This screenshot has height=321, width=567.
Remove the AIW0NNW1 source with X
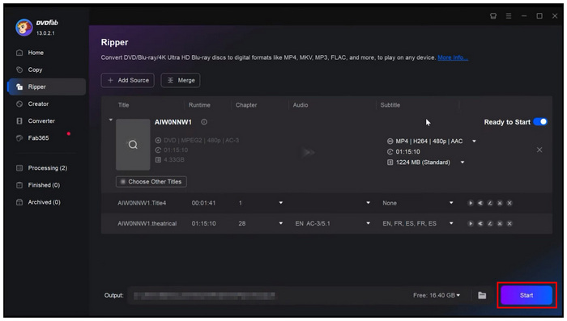(x=539, y=150)
